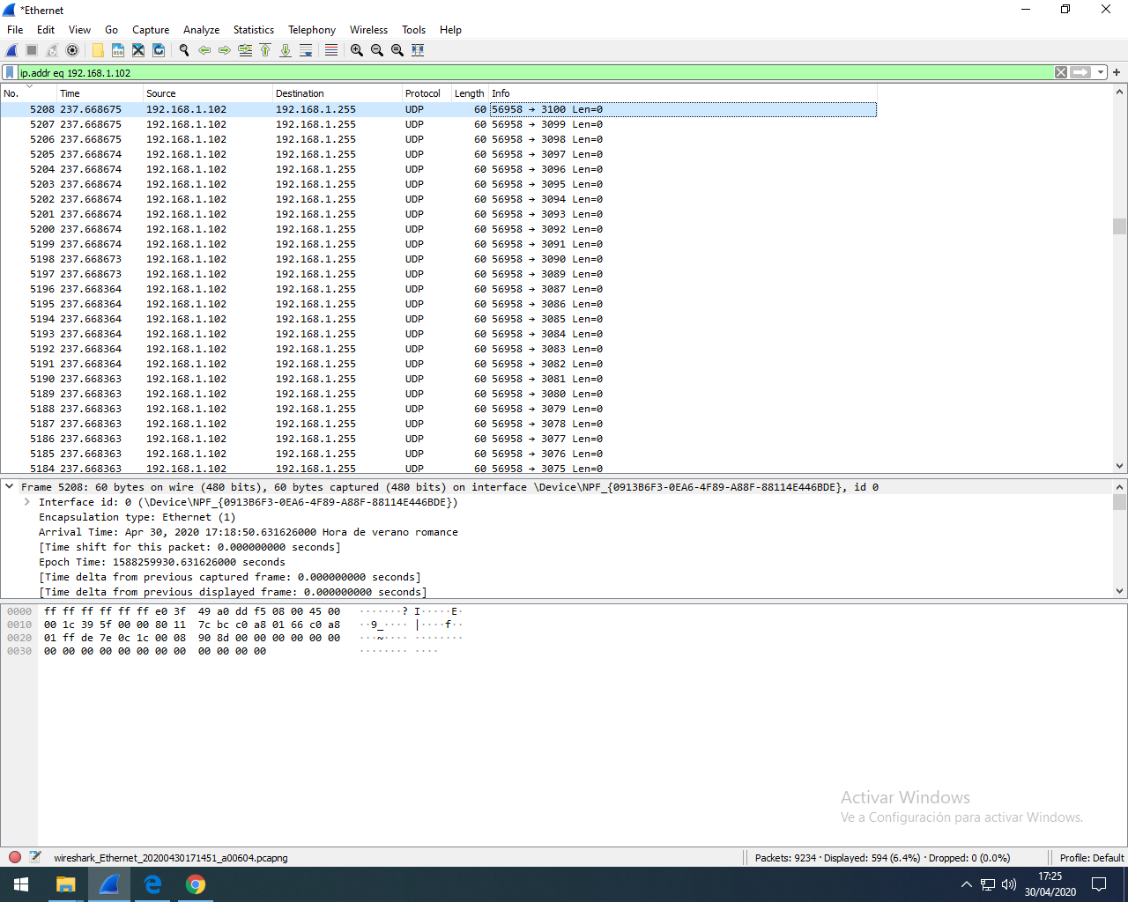Go forward to the next packet
Image resolution: width=1128 pixels, height=902 pixels.
point(225,50)
